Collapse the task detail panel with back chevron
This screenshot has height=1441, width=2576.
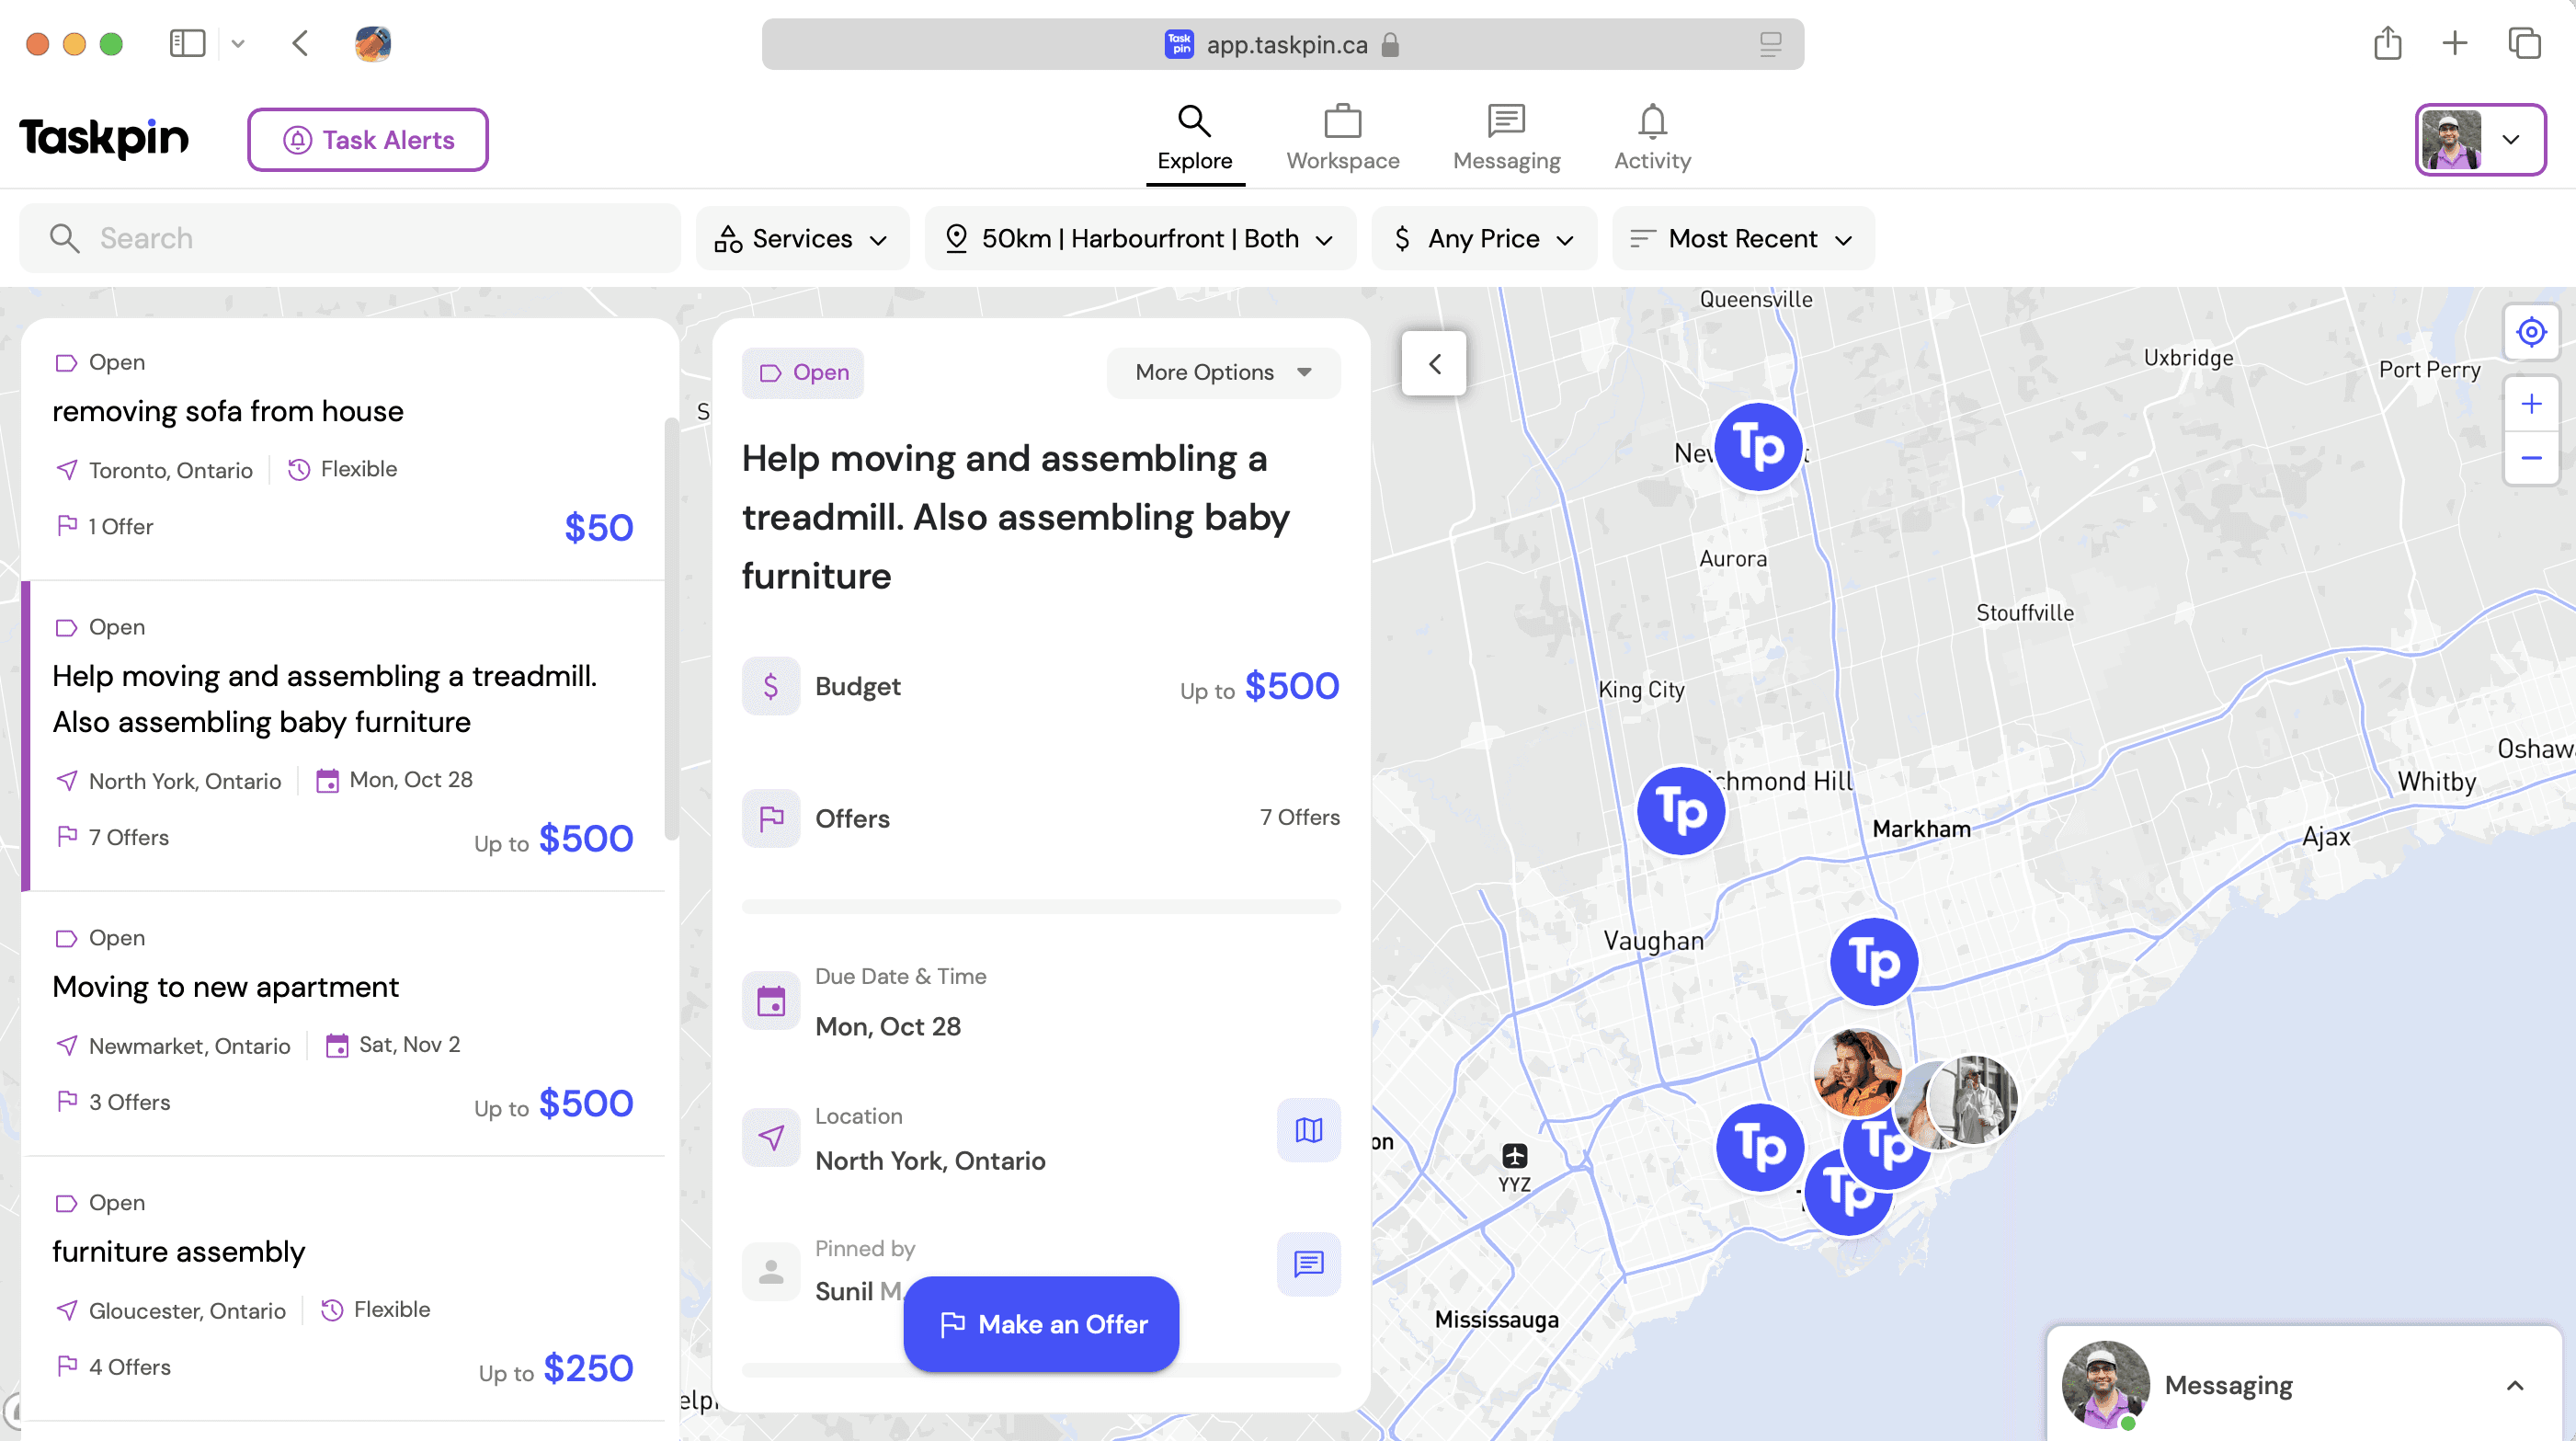1433,364
